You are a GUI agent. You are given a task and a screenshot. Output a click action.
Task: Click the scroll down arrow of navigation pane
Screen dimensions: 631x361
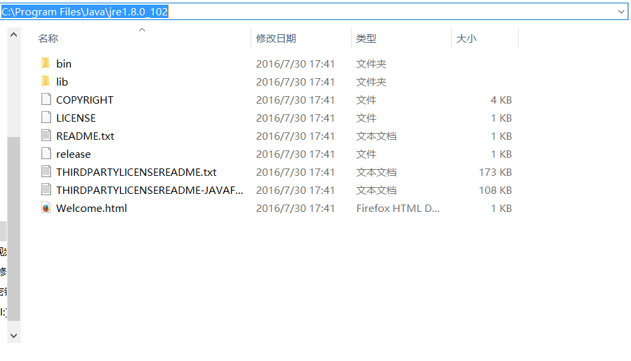pyautogui.click(x=13, y=336)
